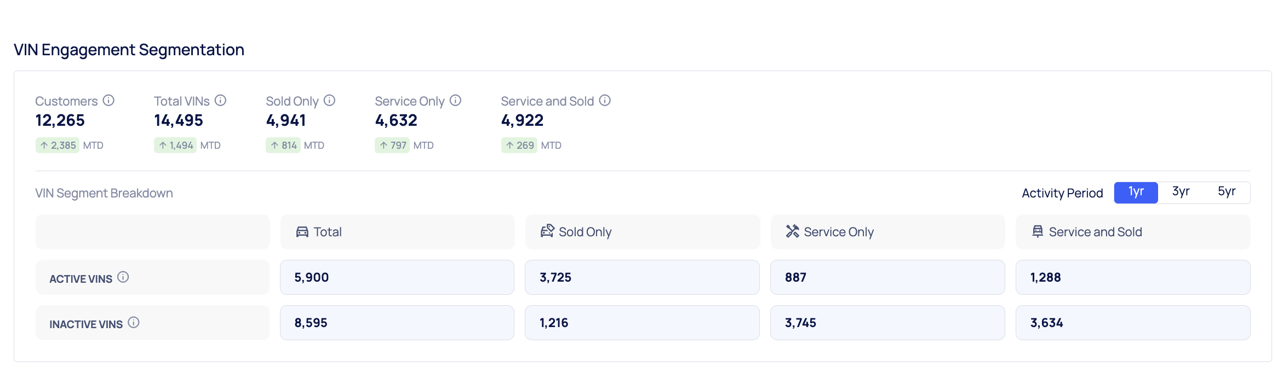
Task: Click the info icon next to Customers
Action: (x=108, y=101)
